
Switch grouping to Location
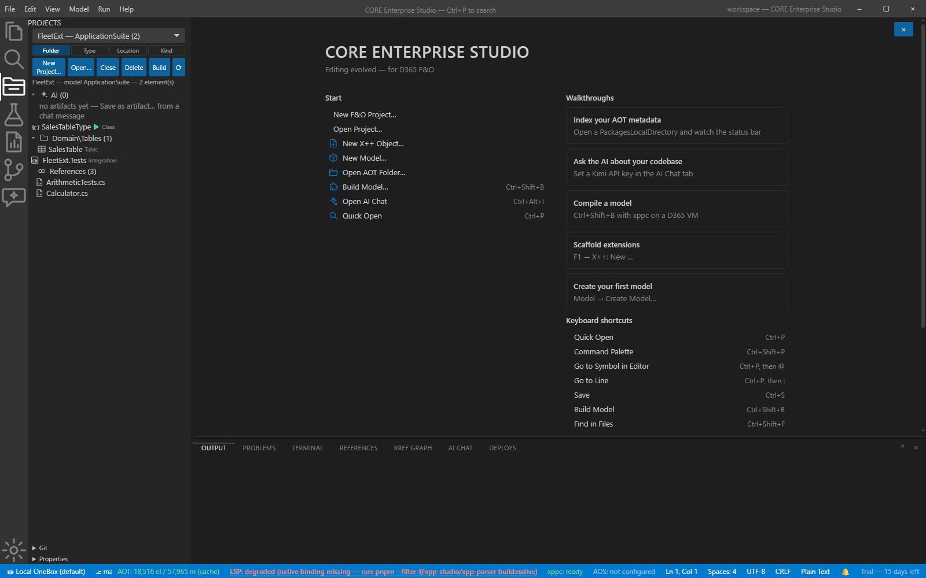tap(128, 51)
